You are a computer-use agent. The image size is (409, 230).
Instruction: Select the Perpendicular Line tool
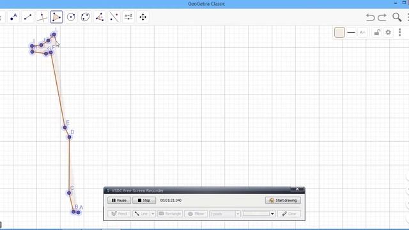point(42,17)
